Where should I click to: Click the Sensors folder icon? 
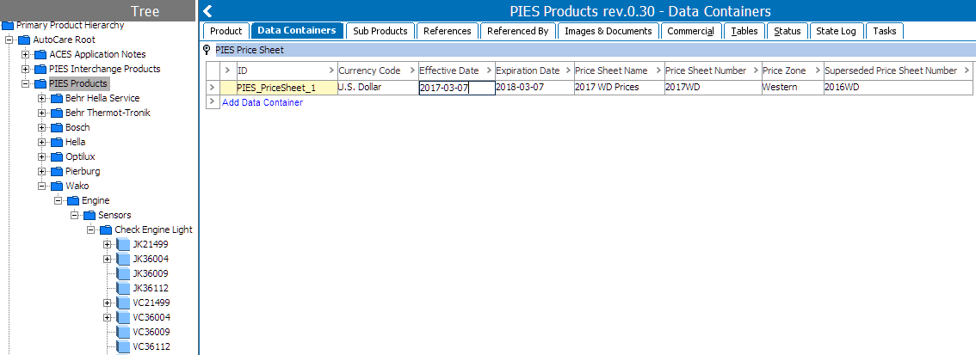point(89,215)
